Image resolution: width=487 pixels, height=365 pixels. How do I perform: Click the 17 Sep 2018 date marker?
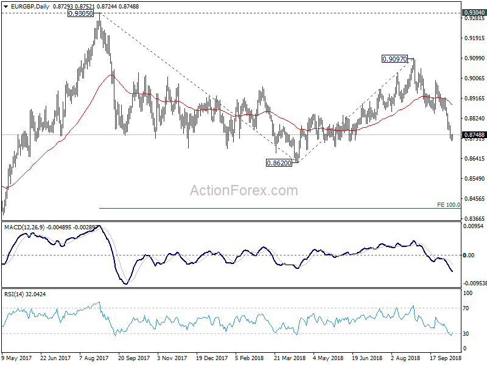click(x=446, y=358)
